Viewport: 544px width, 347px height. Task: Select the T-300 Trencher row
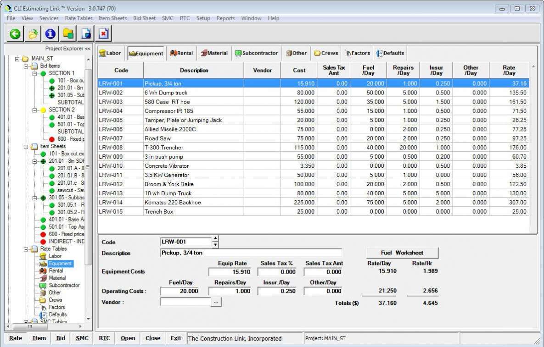point(313,148)
